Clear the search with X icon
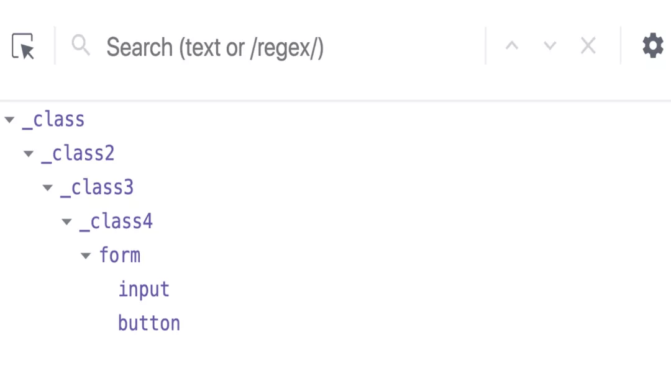This screenshot has width=671, height=371. [588, 46]
